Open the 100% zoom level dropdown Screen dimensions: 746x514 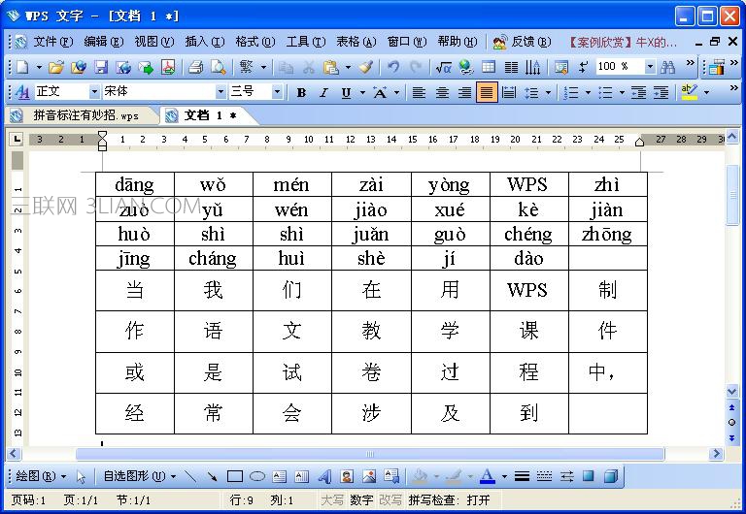[x=651, y=67]
